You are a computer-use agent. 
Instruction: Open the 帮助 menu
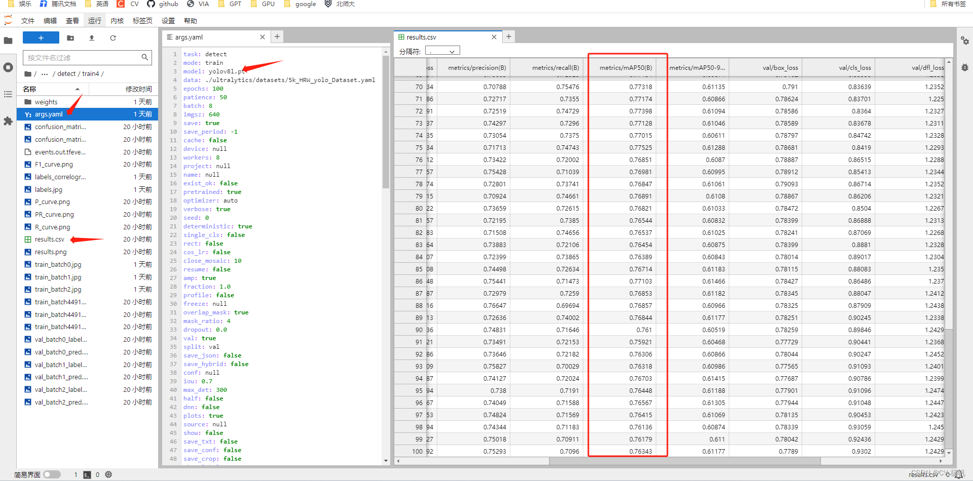tap(191, 21)
